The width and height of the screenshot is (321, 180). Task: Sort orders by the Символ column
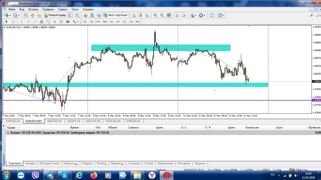[x=133, y=127]
